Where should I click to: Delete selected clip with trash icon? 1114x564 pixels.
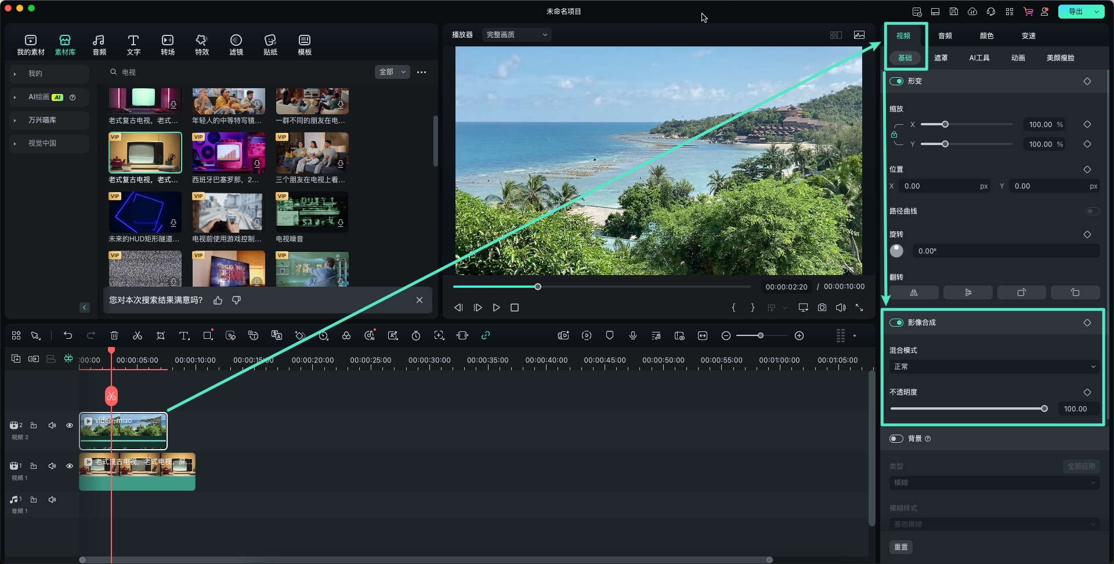pyautogui.click(x=114, y=335)
